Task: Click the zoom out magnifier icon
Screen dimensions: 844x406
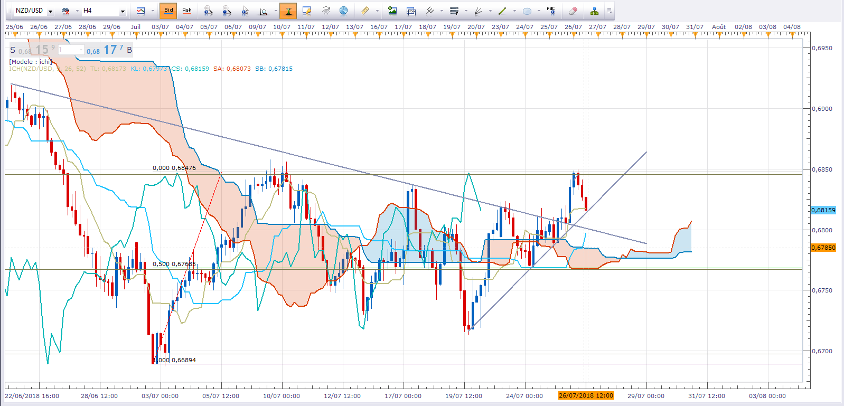Action: pyautogui.click(x=227, y=11)
